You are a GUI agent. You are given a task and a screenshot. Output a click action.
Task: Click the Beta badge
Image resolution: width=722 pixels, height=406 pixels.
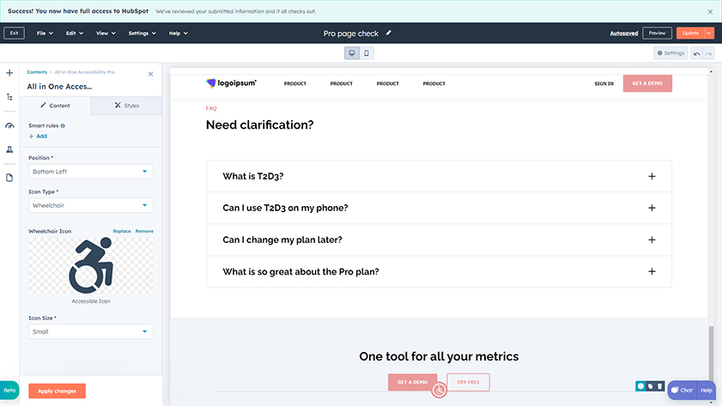(x=9, y=391)
